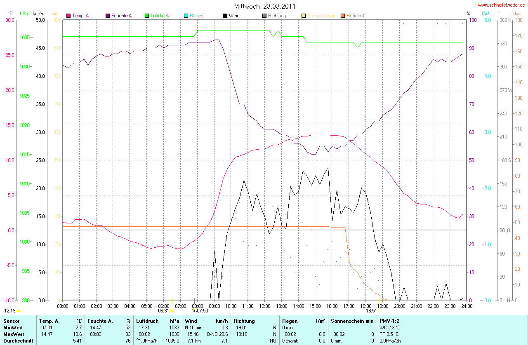Click humidity maximum time 09:02

(95, 334)
